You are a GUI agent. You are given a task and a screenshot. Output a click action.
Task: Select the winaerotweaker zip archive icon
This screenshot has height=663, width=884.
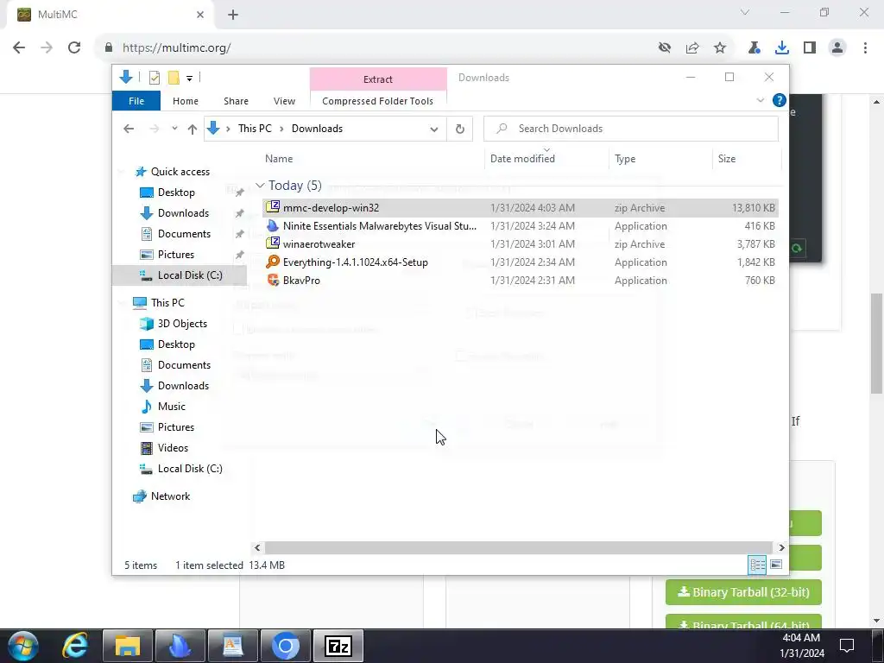[273, 243]
